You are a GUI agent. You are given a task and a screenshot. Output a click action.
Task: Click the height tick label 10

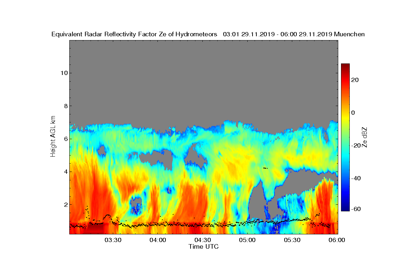(63, 73)
